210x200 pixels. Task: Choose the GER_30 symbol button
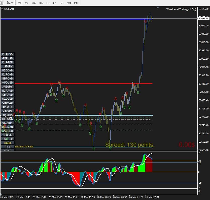[8, 135]
